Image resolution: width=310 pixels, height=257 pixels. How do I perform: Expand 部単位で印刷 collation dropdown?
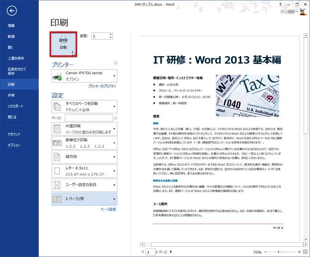point(84,143)
